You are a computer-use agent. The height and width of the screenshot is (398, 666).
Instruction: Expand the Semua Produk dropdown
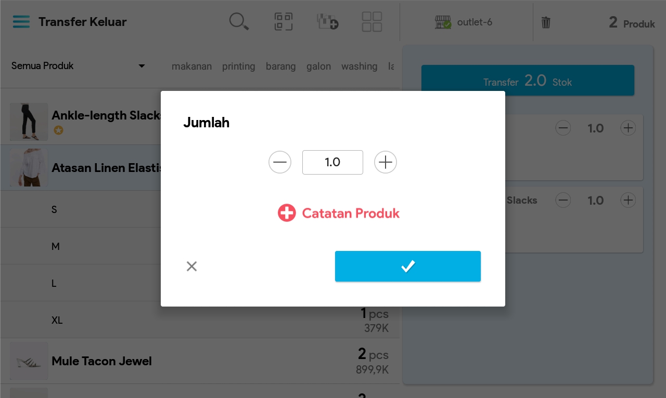pos(78,66)
